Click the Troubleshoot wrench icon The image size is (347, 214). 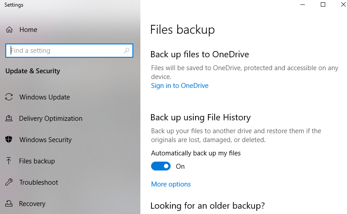point(9,182)
